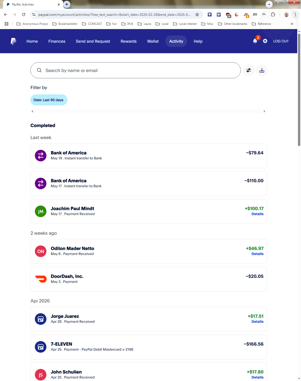This screenshot has height=381, width=301.
Task: Click the filter row right scroll arrow
Action: 264,111
